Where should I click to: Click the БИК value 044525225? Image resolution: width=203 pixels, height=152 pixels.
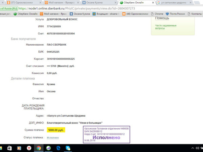[53, 52]
